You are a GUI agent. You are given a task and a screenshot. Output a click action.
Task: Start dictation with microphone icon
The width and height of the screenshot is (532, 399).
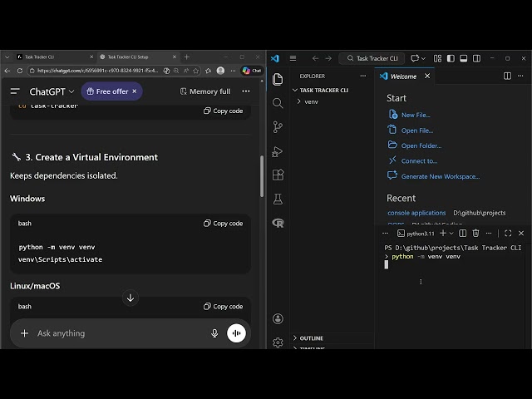[214, 333]
